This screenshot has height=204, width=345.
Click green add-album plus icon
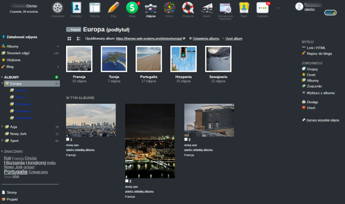(57, 77)
